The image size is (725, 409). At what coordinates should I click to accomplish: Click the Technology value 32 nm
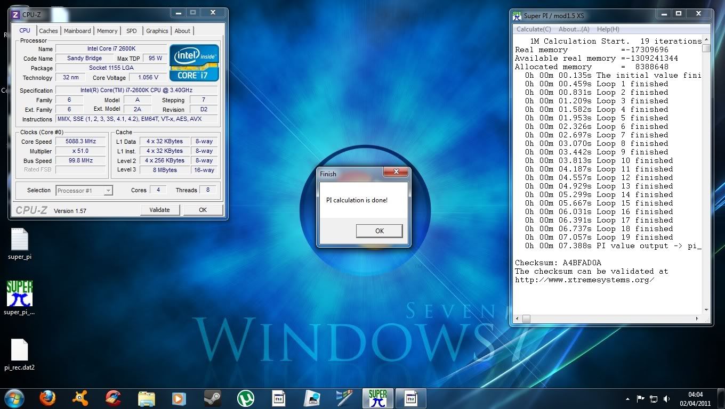[x=70, y=78]
